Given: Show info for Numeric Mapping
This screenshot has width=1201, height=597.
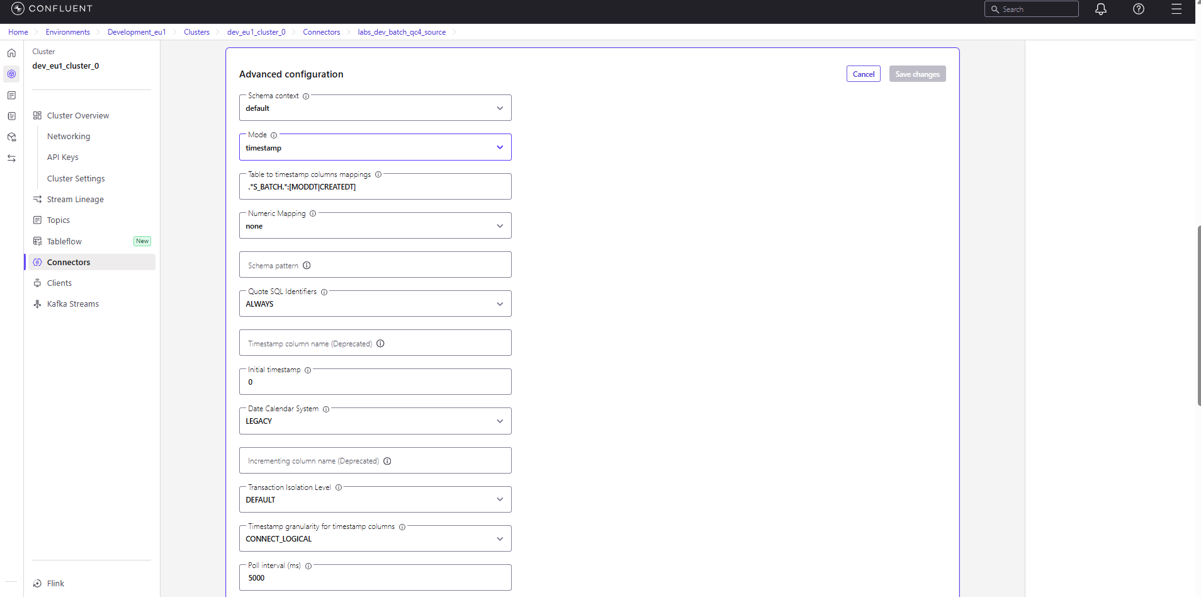Looking at the screenshot, I should pos(313,213).
